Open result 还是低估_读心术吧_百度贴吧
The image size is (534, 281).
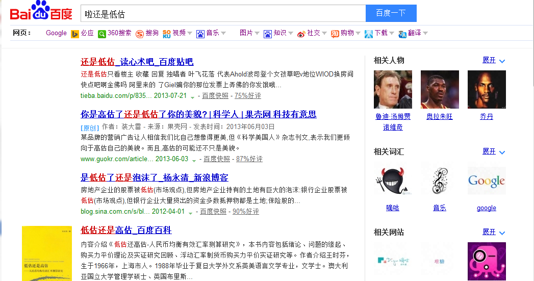[x=137, y=62]
